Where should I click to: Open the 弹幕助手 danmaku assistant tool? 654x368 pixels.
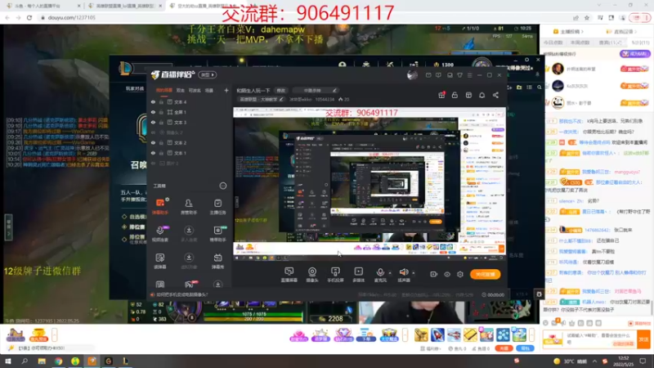coord(160,207)
